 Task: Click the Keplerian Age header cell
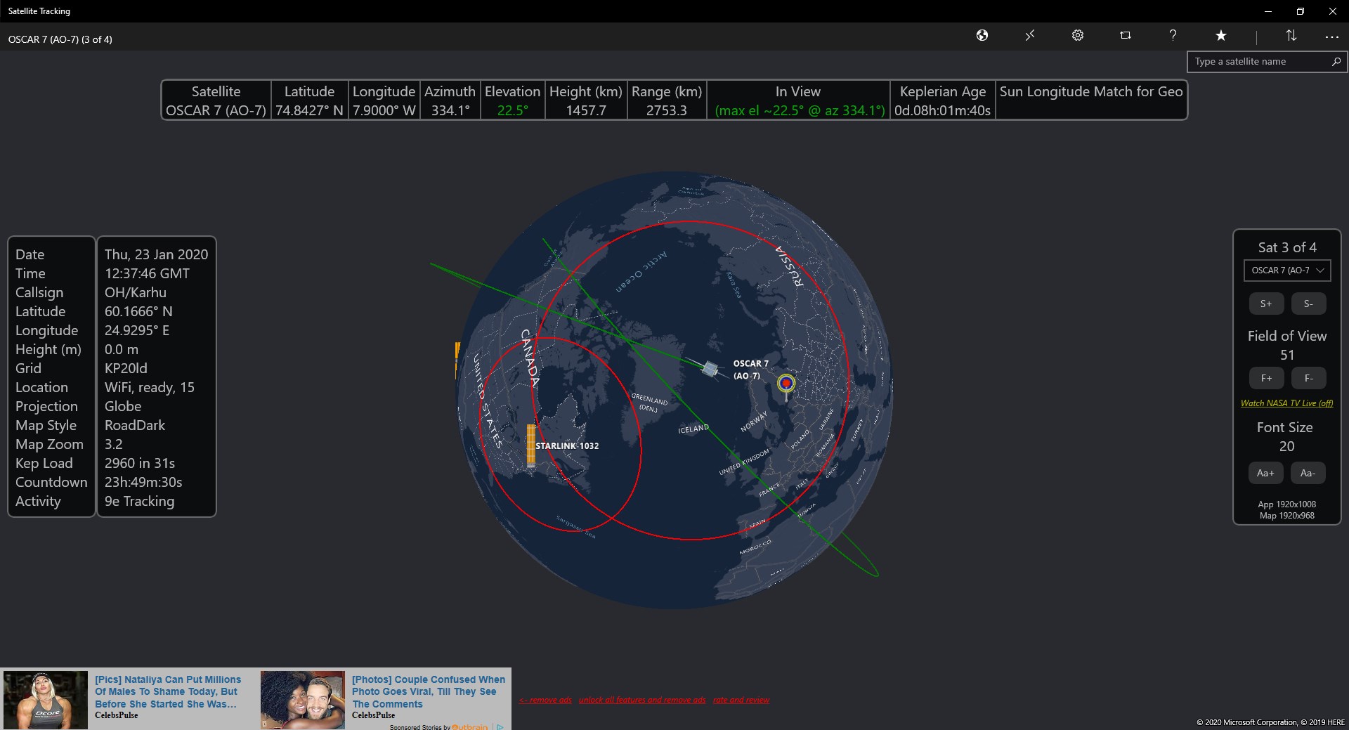click(x=942, y=91)
